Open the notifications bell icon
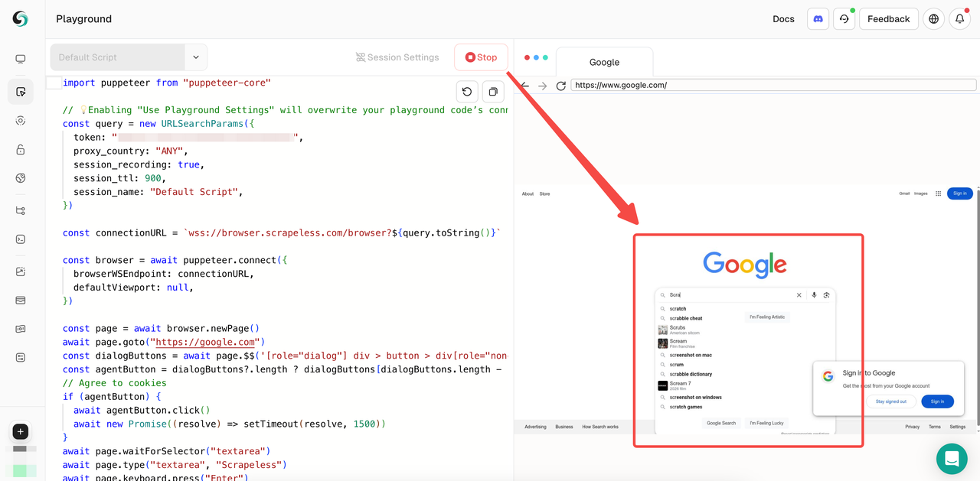Image resolution: width=980 pixels, height=481 pixels. coord(959,19)
